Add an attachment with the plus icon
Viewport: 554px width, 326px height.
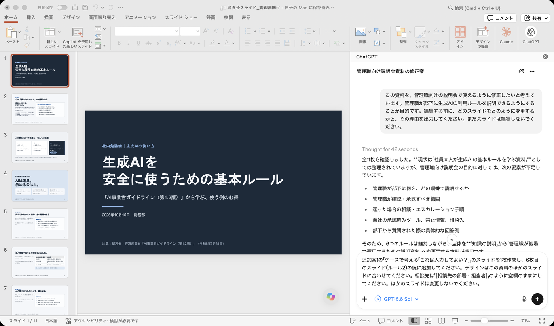point(364,299)
